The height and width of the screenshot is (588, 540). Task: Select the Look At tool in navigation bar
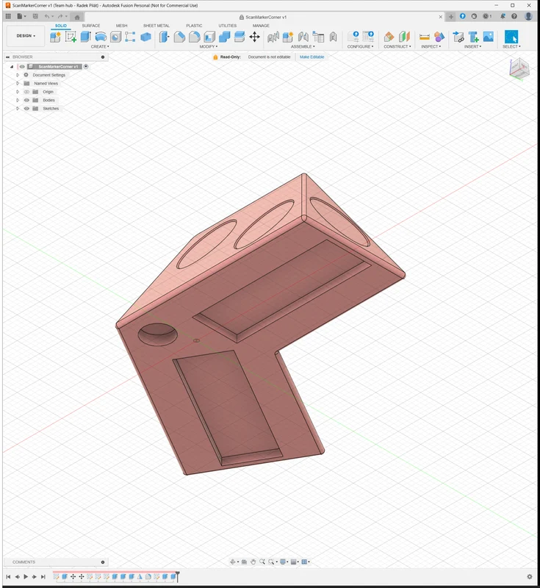pyautogui.click(x=244, y=562)
